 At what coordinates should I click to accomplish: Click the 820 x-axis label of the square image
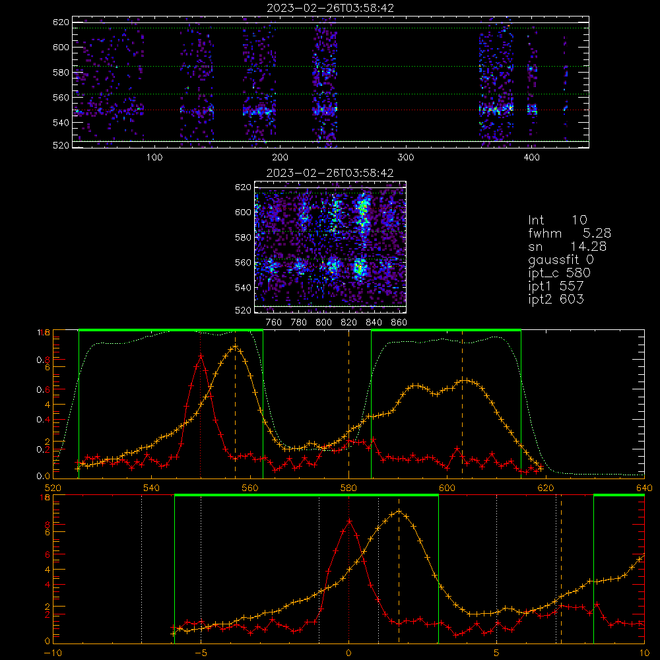coord(348,323)
